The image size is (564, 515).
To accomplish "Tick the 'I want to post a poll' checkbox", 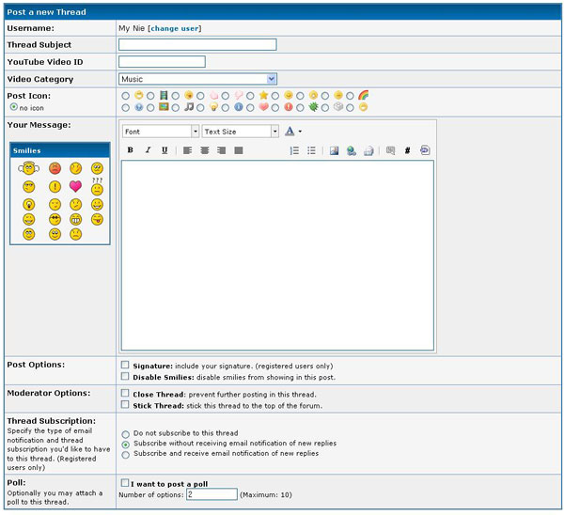I will tap(125, 483).
